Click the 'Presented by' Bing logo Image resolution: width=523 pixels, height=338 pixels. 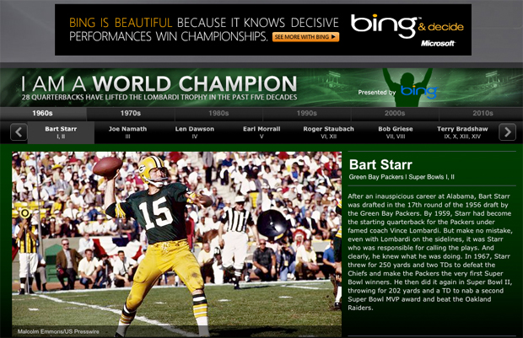(x=418, y=91)
